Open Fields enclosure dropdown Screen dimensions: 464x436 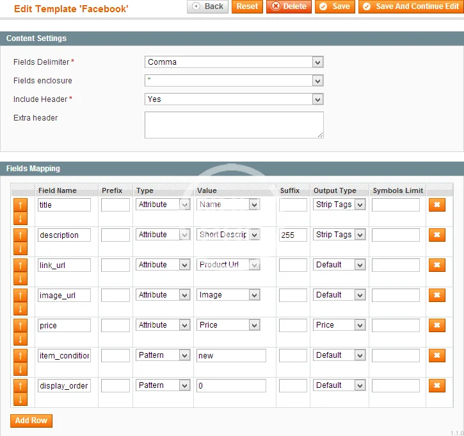(234, 81)
